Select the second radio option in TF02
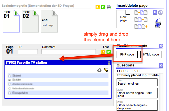Screen dimensions: 169x111 (x=10, y=80)
